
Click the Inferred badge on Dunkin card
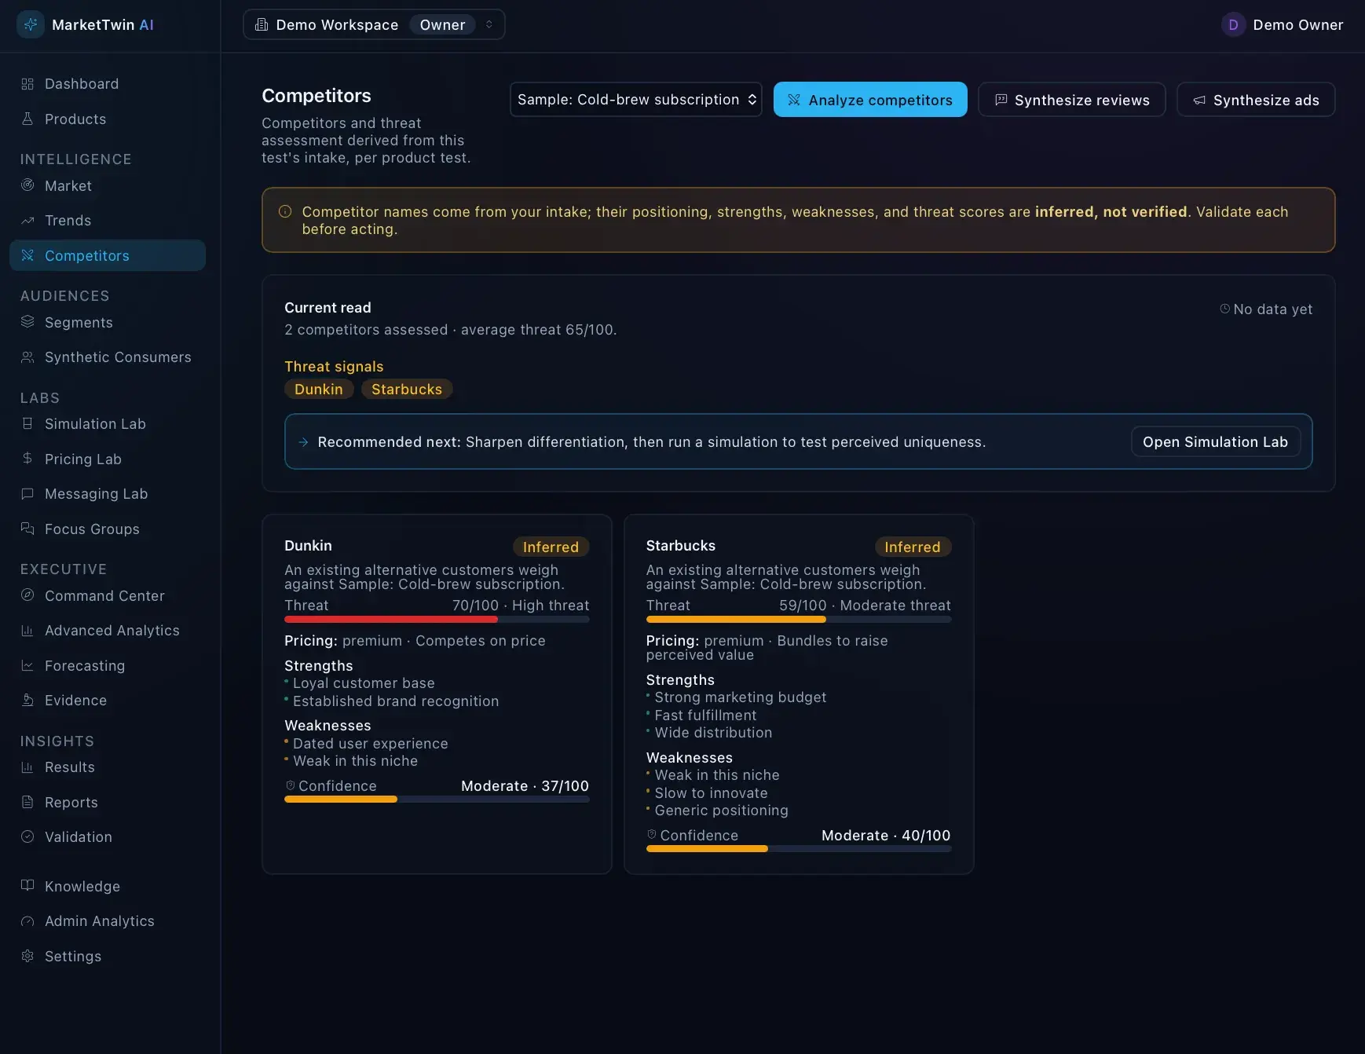[x=551, y=547]
